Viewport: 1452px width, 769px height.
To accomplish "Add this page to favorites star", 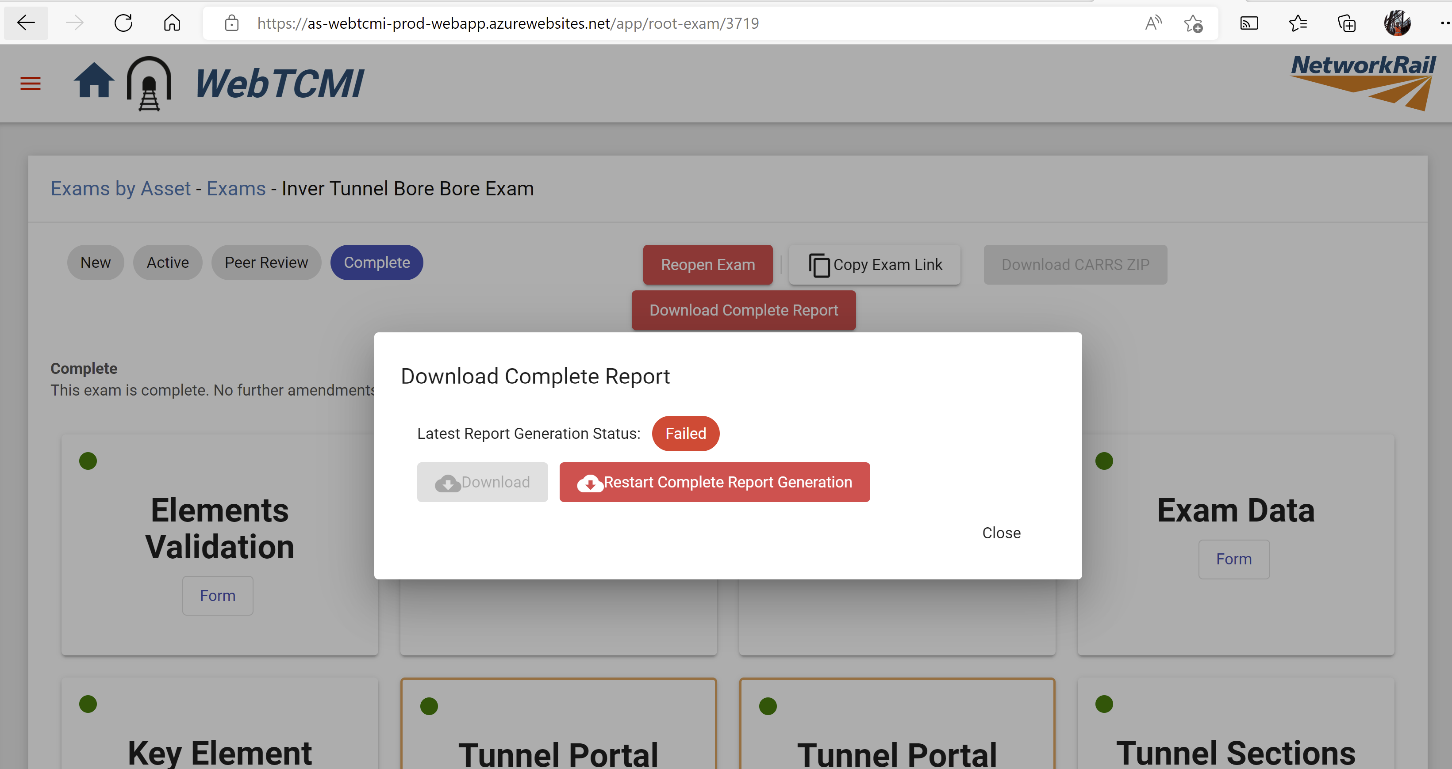I will [x=1193, y=23].
